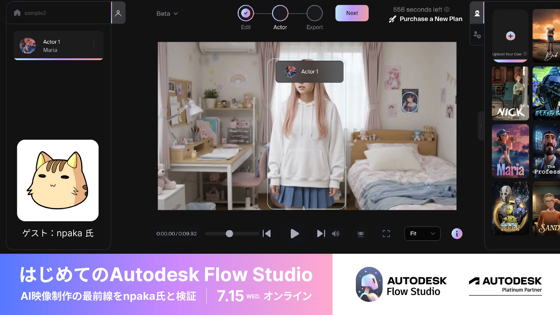Go to the Edit step
This screenshot has height=315, width=560.
[246, 13]
